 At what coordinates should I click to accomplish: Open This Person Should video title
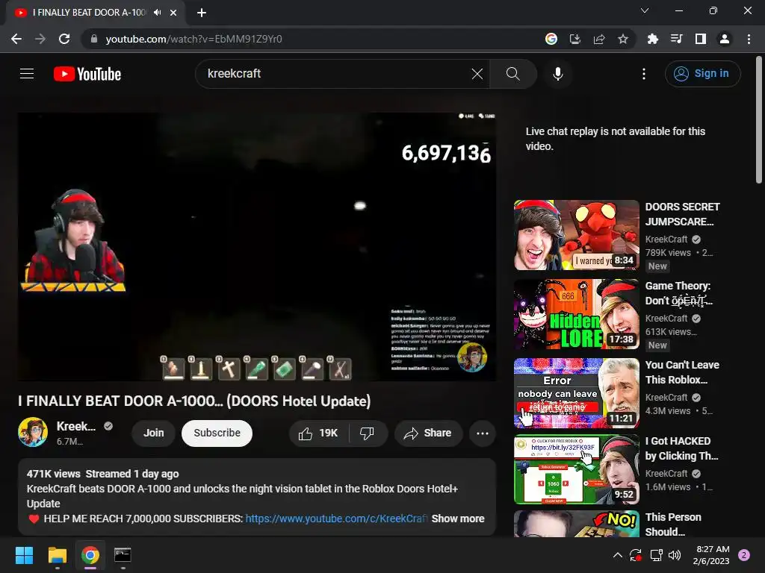click(x=673, y=525)
